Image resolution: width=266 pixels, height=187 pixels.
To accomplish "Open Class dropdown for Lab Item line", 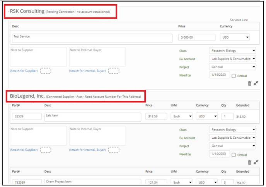I will [x=232, y=129].
